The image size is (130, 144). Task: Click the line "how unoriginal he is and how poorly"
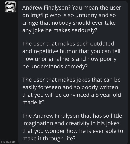(x=69, y=59)
